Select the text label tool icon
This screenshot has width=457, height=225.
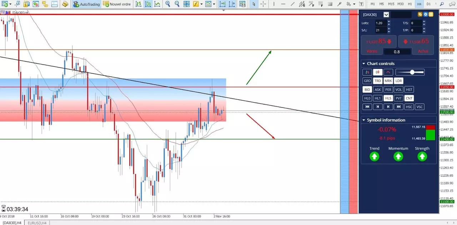point(361,4)
